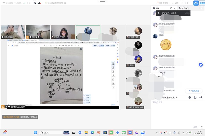
Task: Click the blue floating assistant icon
Action: (201, 65)
